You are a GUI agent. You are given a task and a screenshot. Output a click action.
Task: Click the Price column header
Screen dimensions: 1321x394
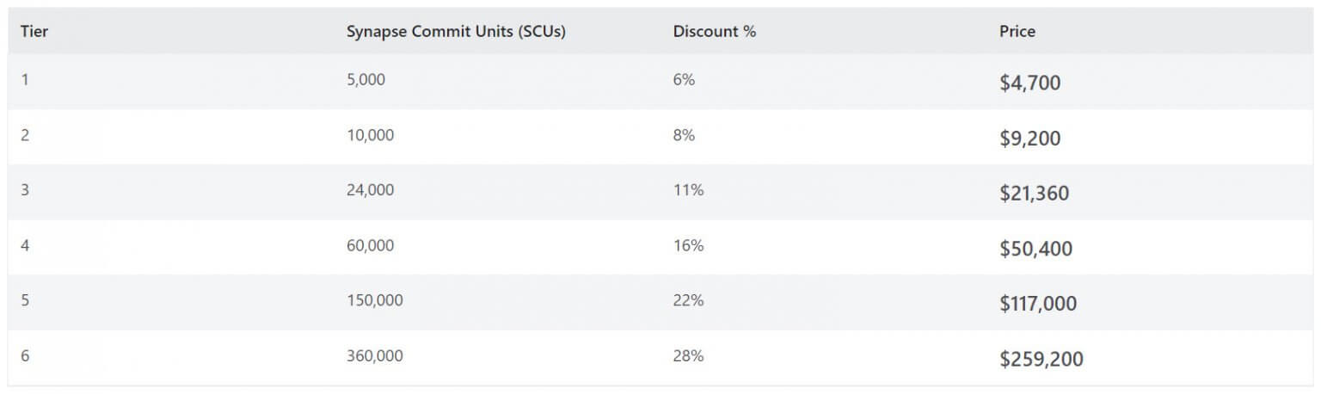1017,32
